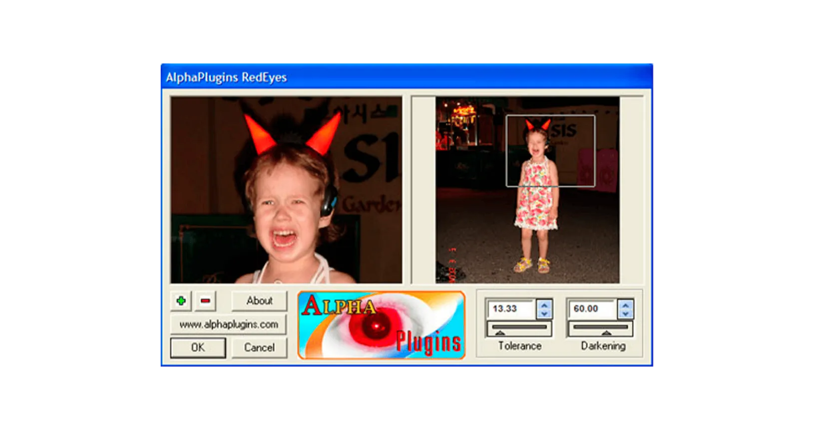Click the Darkening value field showing 60.00

pos(591,309)
